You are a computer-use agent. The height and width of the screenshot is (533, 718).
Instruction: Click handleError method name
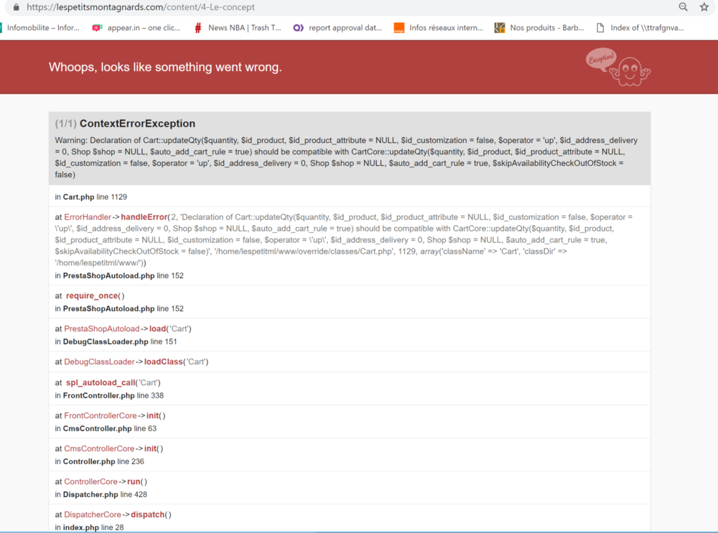144,217
